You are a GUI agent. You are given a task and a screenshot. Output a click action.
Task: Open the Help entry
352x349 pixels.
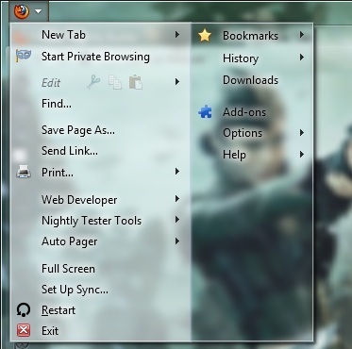pyautogui.click(x=252, y=155)
